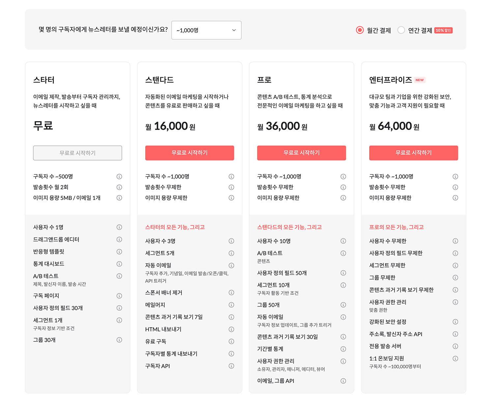Click the 스타터 plan title
Image resolution: width=494 pixels, height=400 pixels.
44,80
